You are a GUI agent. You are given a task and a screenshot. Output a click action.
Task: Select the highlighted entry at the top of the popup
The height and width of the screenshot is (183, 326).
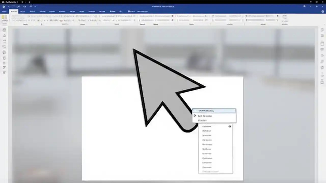coord(214,111)
